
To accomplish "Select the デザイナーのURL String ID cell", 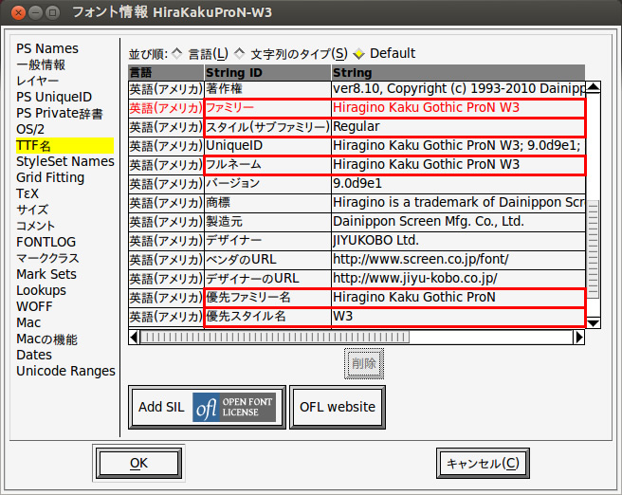I will (267, 279).
